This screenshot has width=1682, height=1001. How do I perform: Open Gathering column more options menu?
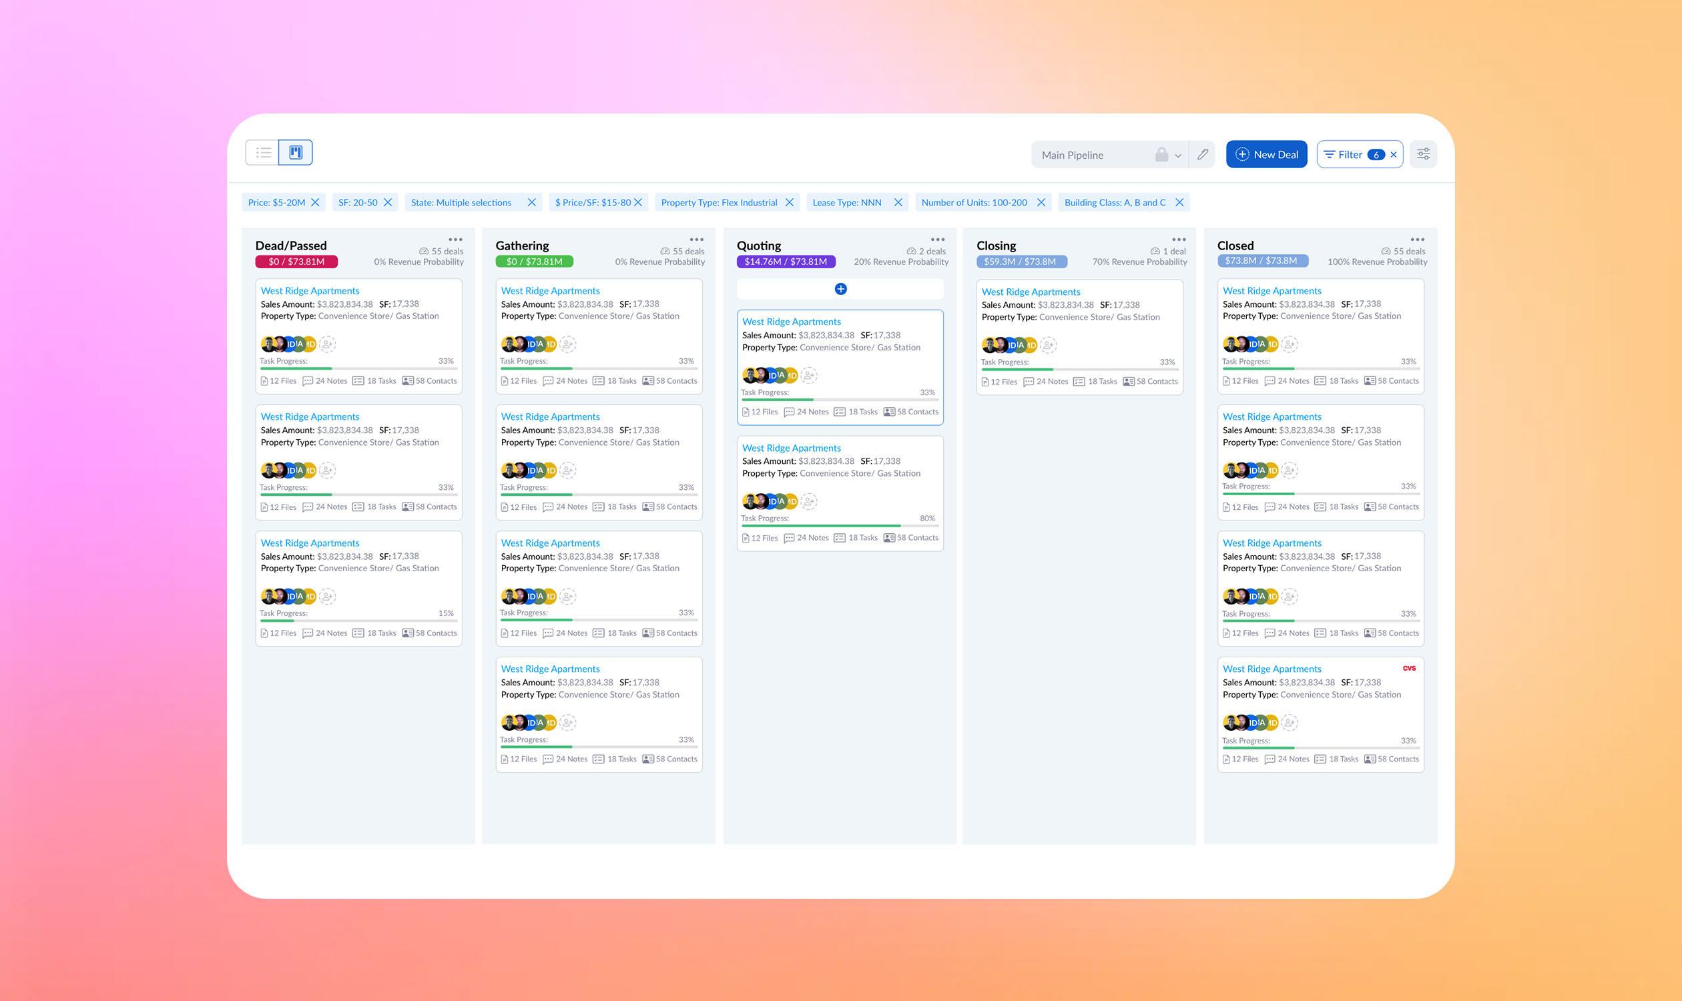[696, 240]
